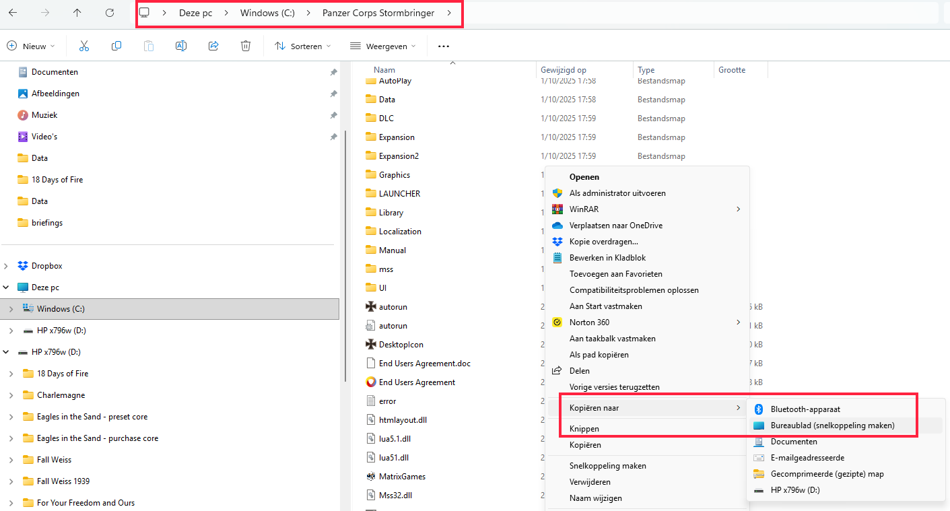Navigate back with the back arrow
The width and height of the screenshot is (950, 511).
13,13
